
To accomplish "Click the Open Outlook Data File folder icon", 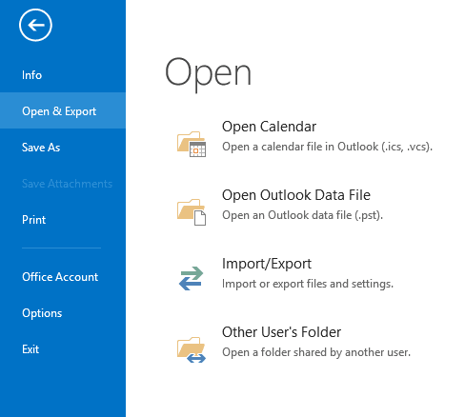I will click(x=192, y=212).
